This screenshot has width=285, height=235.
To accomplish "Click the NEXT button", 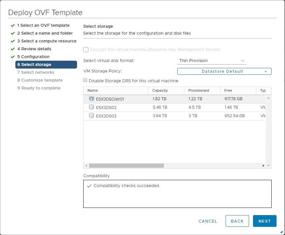I will click(264, 221).
